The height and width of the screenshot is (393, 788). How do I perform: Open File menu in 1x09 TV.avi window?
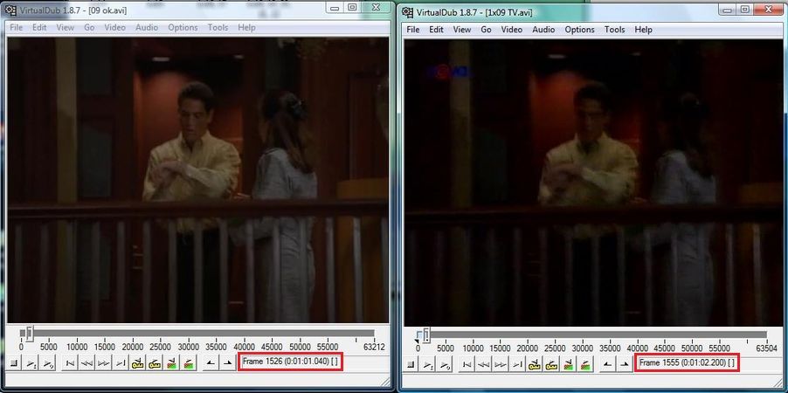413,30
